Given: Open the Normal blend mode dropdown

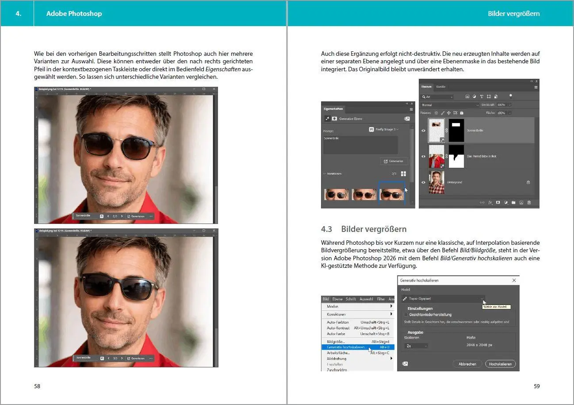Looking at the screenshot, I should tap(449, 105).
